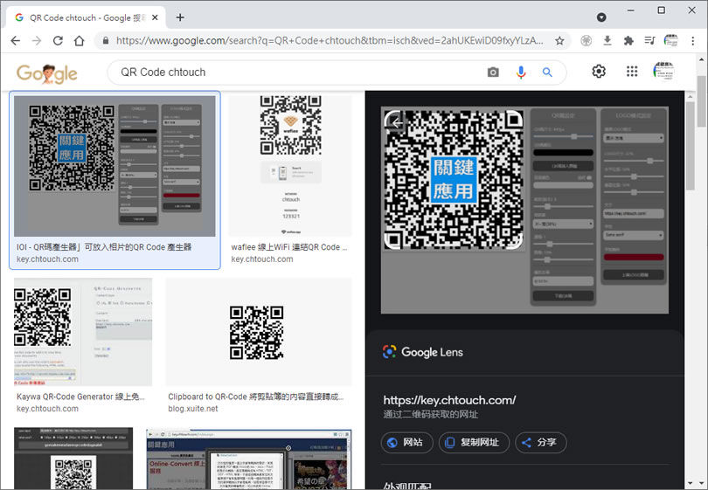Open the Kaywa QR-Code Generator thumbnail
This screenshot has height=490, width=708.
pyautogui.click(x=83, y=332)
